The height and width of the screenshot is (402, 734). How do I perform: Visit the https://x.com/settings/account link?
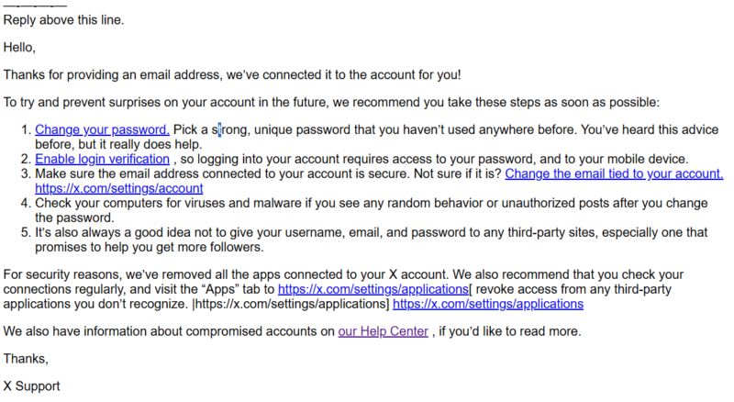click(x=119, y=188)
